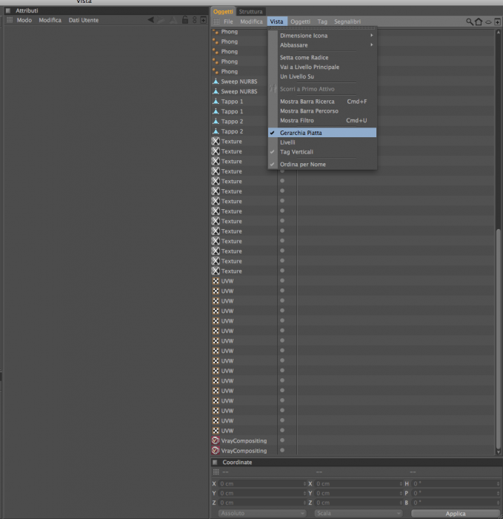
Task: Click the grip icon in Coordinate panel
Action: 216,472
